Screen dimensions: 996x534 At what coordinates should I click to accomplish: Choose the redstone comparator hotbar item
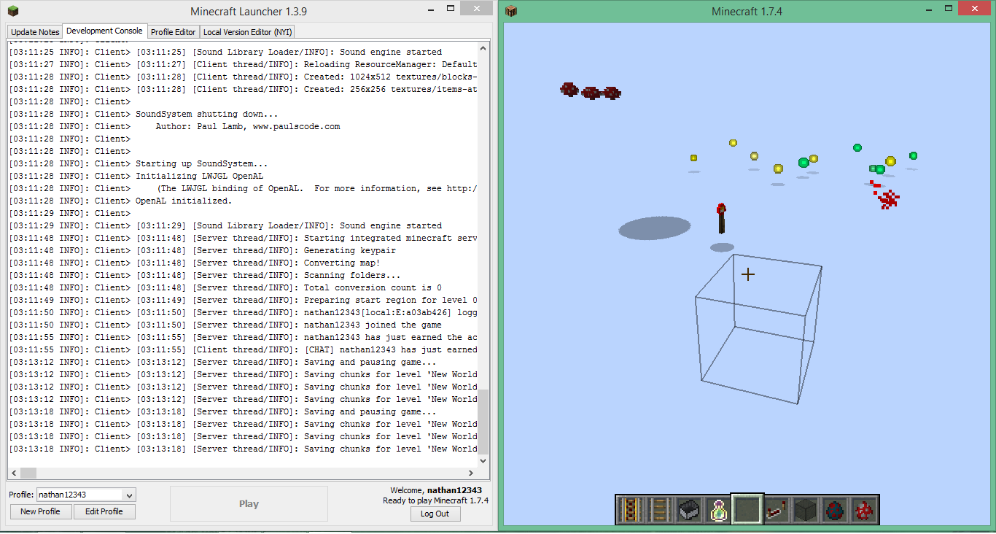[x=777, y=509]
